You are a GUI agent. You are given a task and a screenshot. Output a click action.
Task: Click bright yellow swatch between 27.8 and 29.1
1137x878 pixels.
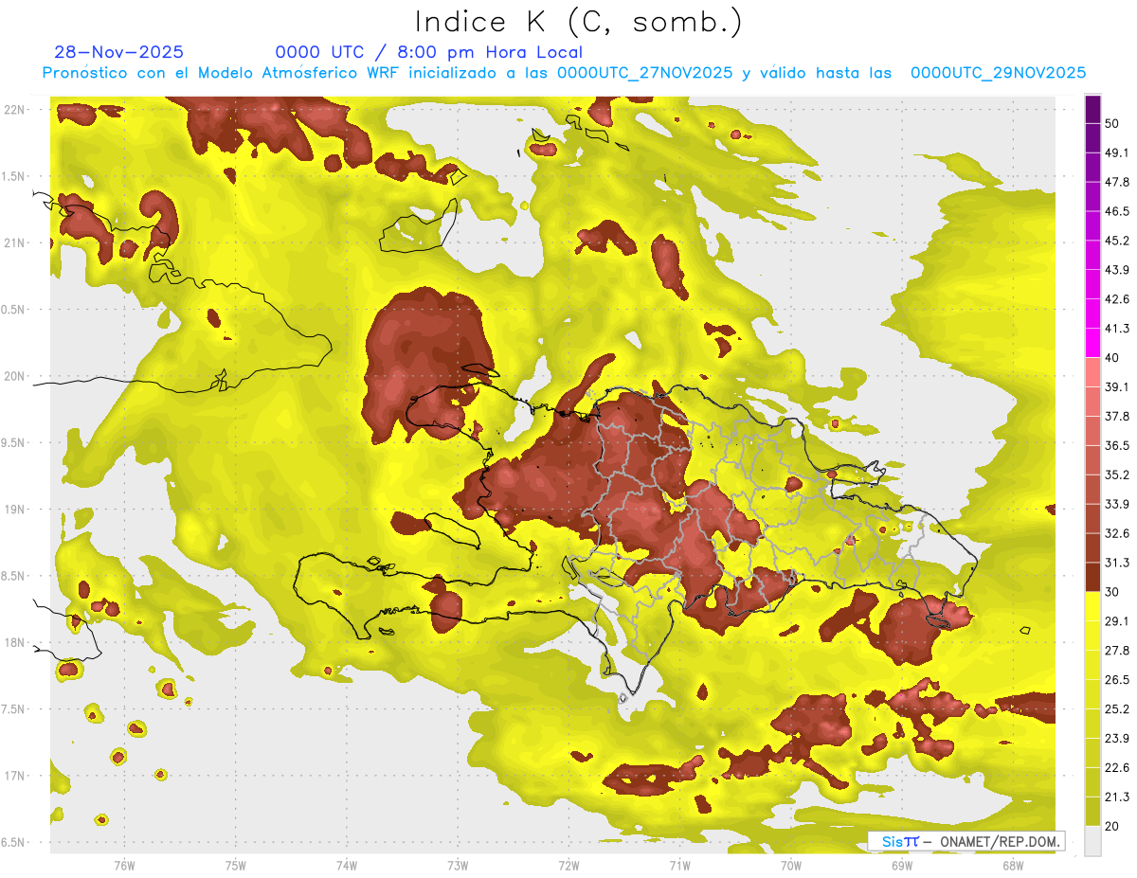pos(1092,636)
